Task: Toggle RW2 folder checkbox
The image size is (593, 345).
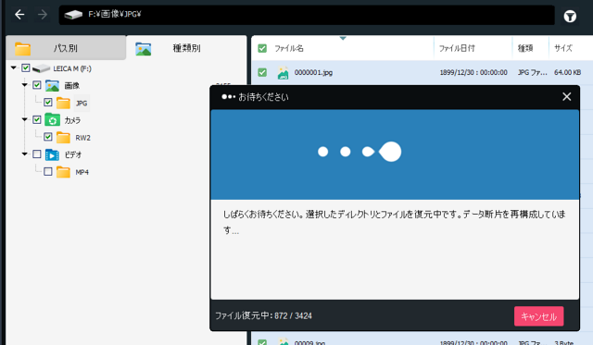Action: point(48,137)
